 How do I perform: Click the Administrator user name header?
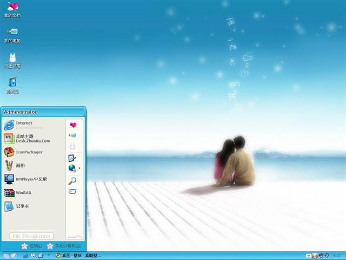pos(20,112)
